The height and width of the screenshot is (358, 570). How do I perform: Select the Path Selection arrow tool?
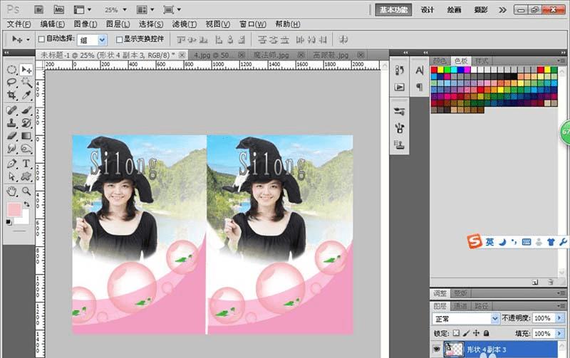pyautogui.click(x=11, y=177)
